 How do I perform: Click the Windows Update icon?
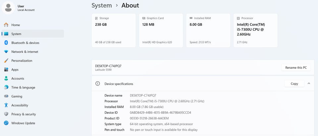6,123
